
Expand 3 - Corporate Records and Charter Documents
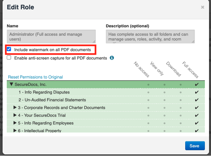click(15, 107)
